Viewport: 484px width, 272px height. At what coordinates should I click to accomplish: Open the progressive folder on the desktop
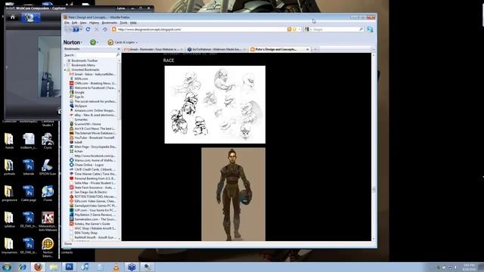pos(9,193)
